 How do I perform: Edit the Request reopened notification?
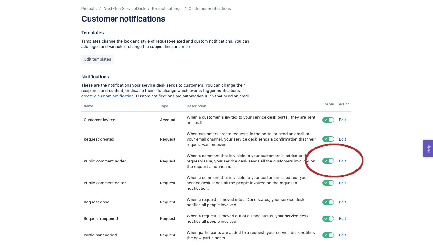point(342,218)
